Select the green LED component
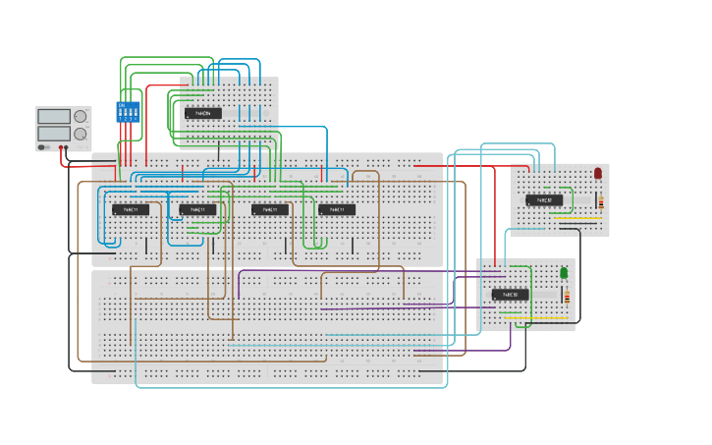This screenshot has width=712, height=445. click(x=564, y=272)
